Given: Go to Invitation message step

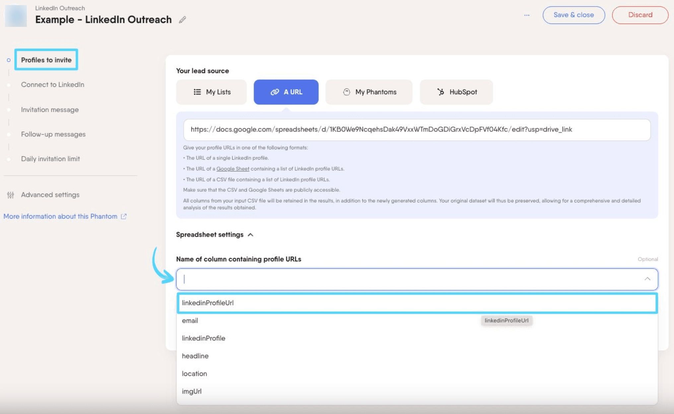Looking at the screenshot, I should point(50,110).
